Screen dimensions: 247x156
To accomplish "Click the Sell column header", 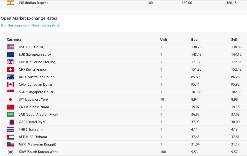I will click(x=234, y=39).
